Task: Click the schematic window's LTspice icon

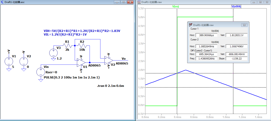Action: click(x=2, y=2)
